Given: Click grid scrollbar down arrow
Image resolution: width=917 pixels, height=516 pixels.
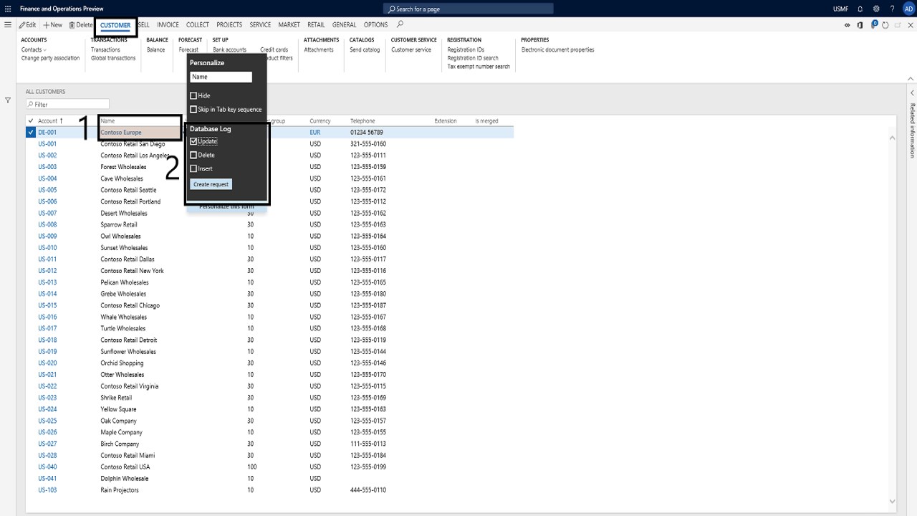Looking at the screenshot, I should [892, 501].
